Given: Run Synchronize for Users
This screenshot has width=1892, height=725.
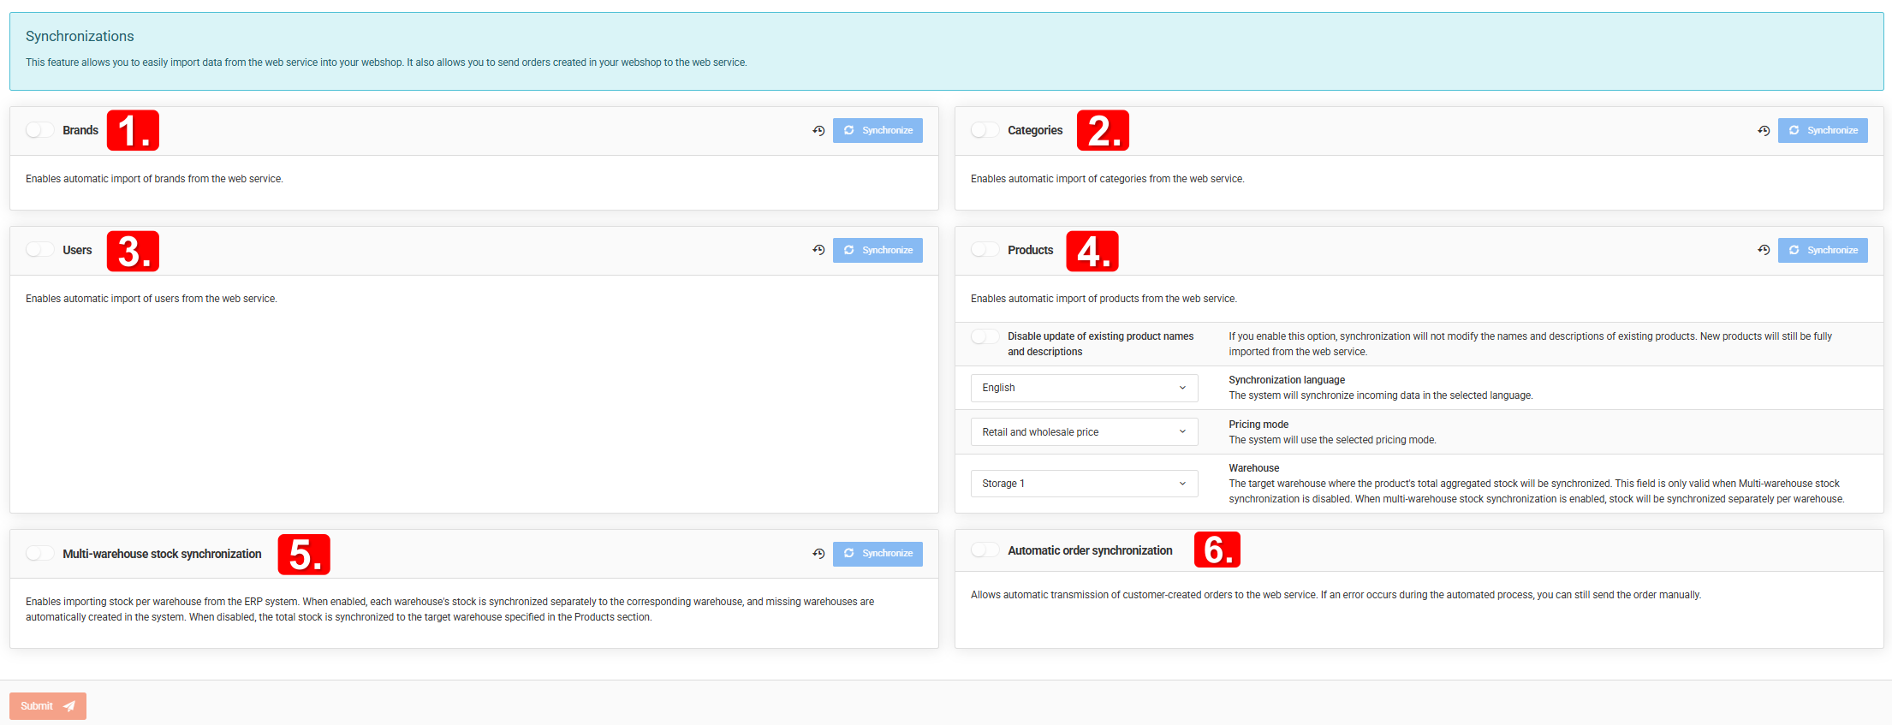Looking at the screenshot, I should point(878,250).
